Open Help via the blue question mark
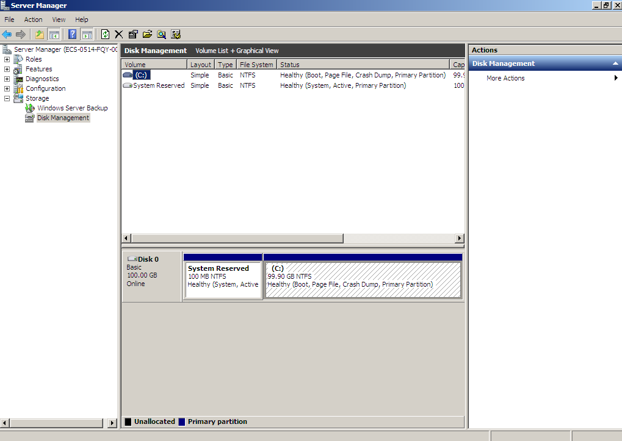The image size is (622, 441). coord(73,34)
